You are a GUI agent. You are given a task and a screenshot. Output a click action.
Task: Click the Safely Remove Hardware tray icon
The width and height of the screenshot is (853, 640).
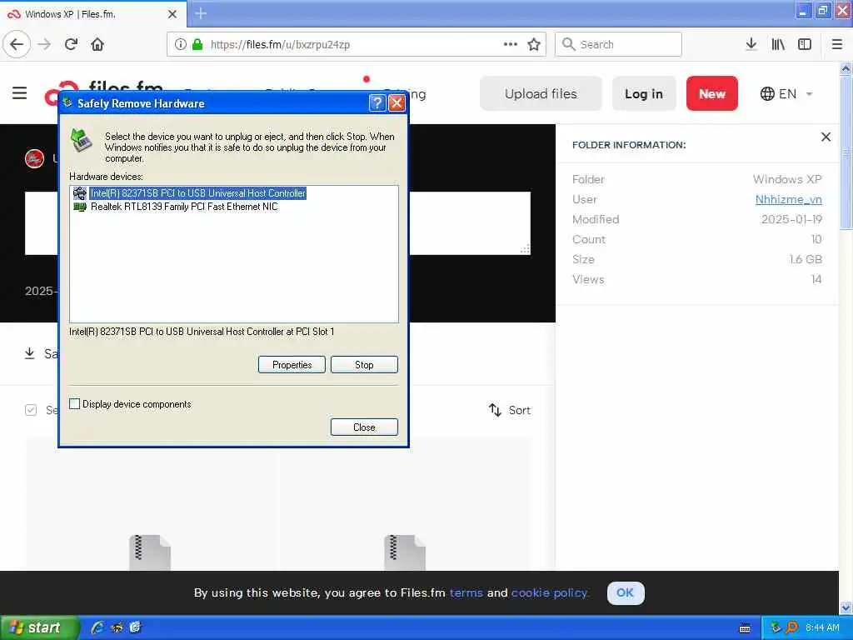point(776,627)
